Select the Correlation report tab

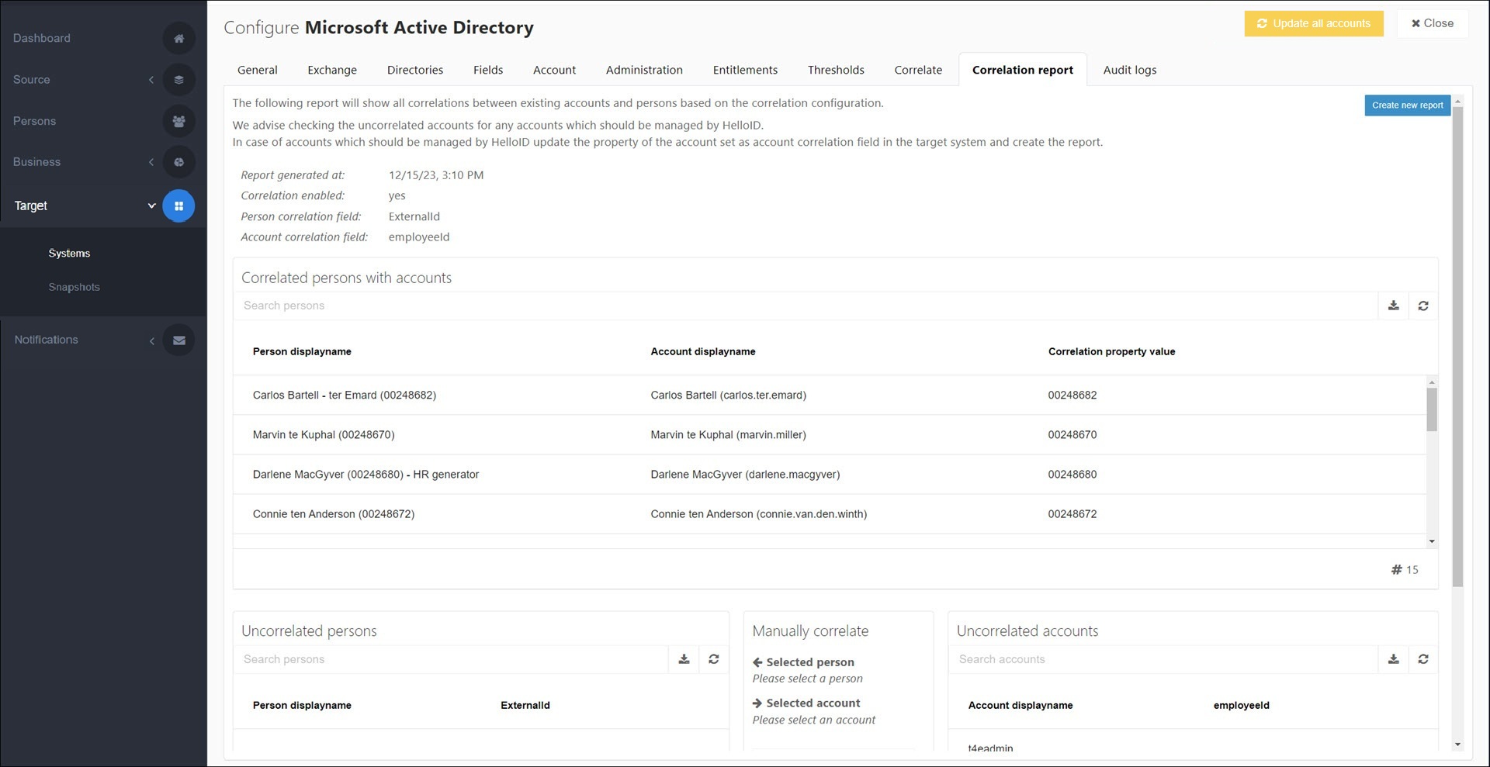[1023, 70]
